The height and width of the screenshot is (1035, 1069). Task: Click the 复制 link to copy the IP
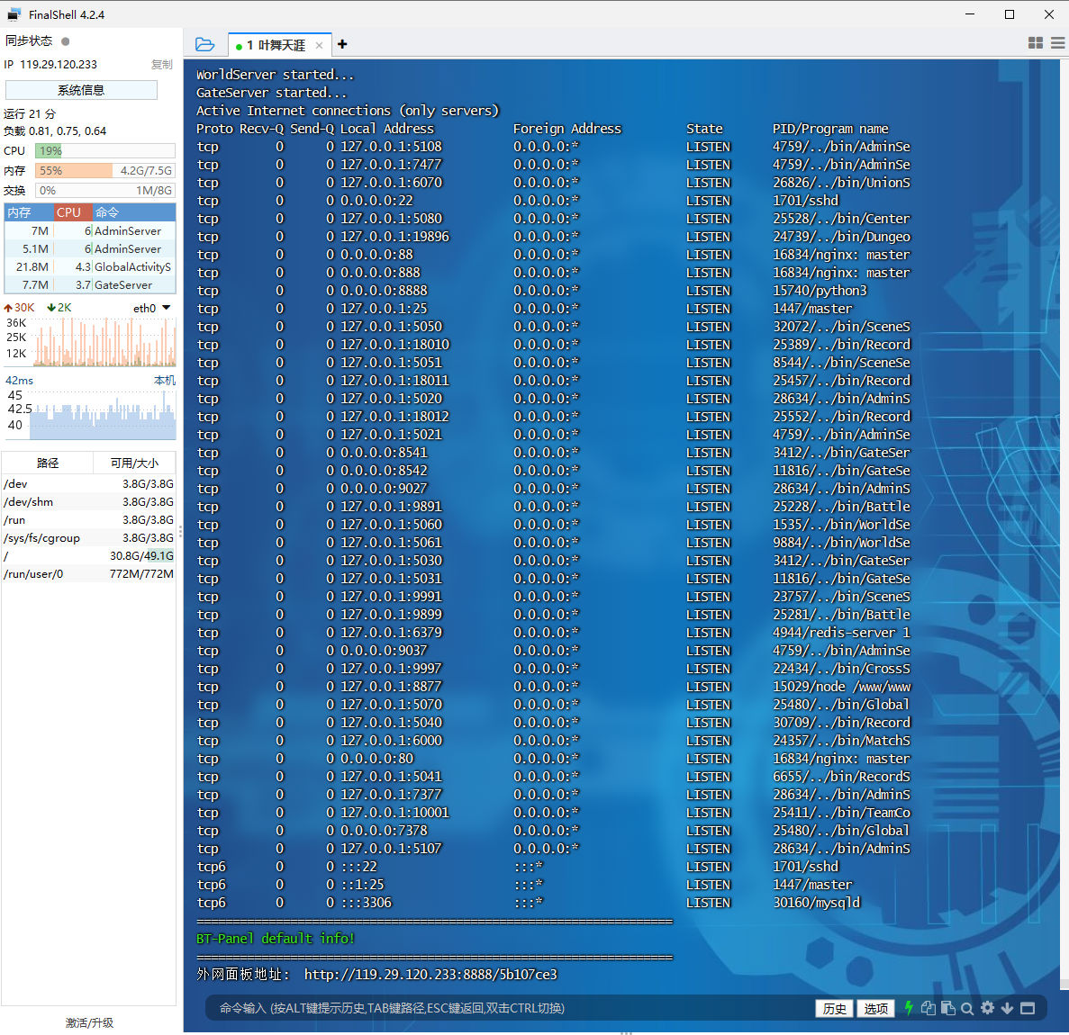tap(161, 65)
